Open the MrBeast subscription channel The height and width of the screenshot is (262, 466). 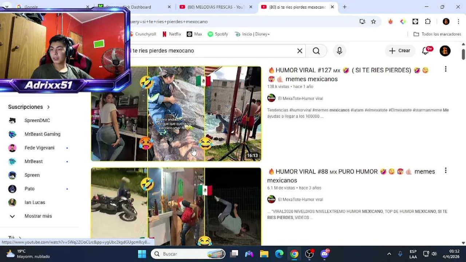33,161
